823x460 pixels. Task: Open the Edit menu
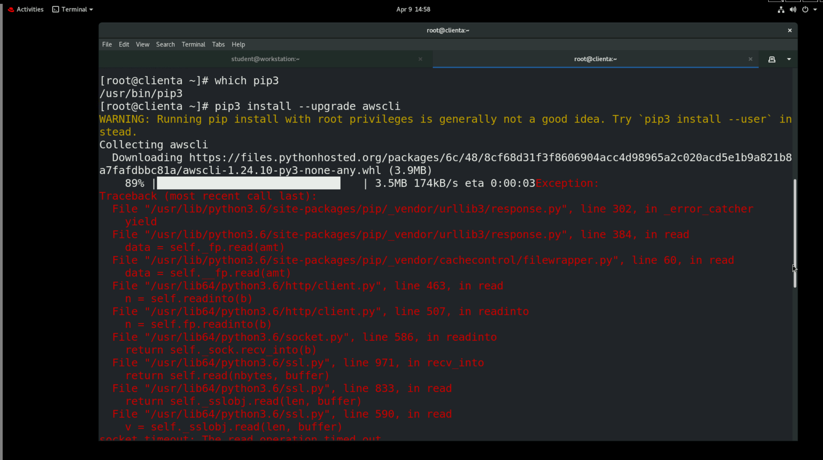(x=124, y=44)
